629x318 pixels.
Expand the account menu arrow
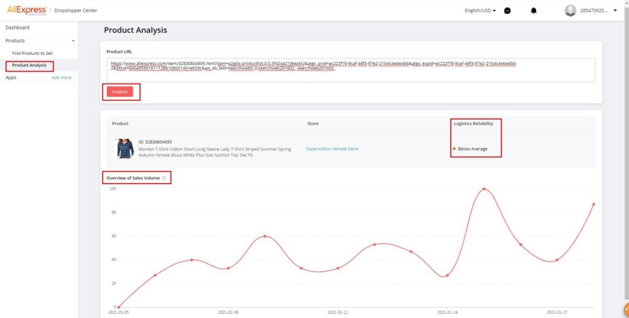[x=615, y=10]
